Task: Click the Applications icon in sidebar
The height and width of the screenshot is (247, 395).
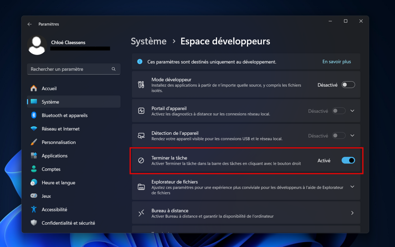Action: point(34,156)
